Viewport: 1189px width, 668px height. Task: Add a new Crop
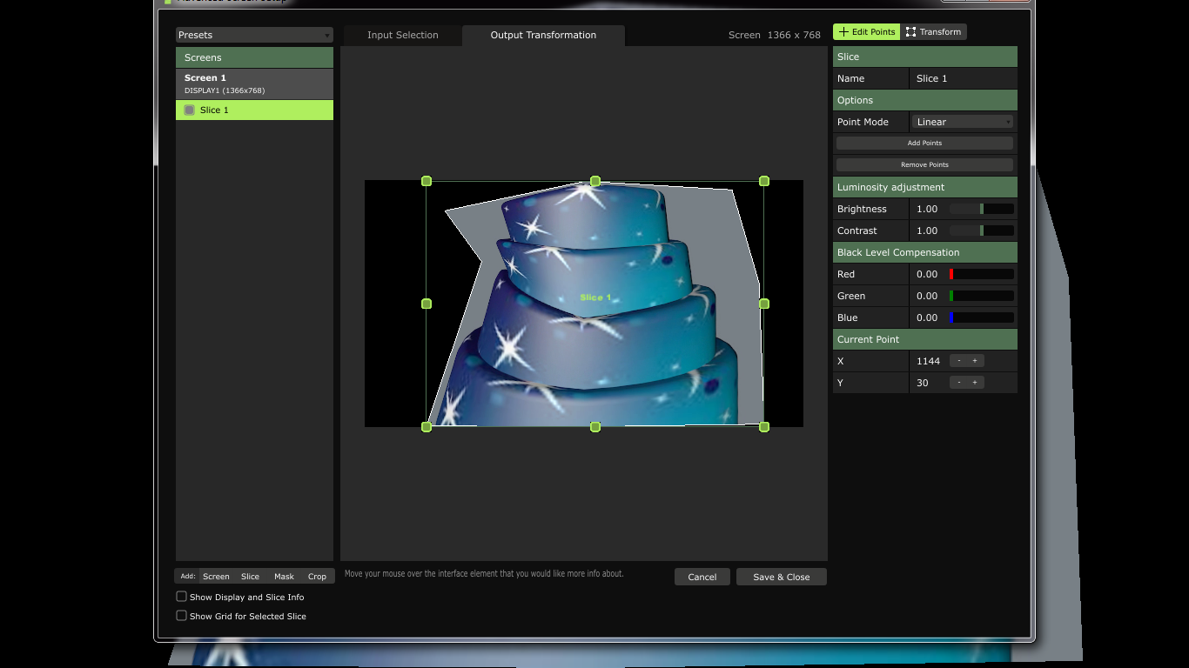point(317,576)
